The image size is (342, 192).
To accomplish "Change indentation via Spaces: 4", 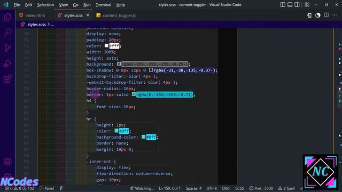I will tap(193, 188).
